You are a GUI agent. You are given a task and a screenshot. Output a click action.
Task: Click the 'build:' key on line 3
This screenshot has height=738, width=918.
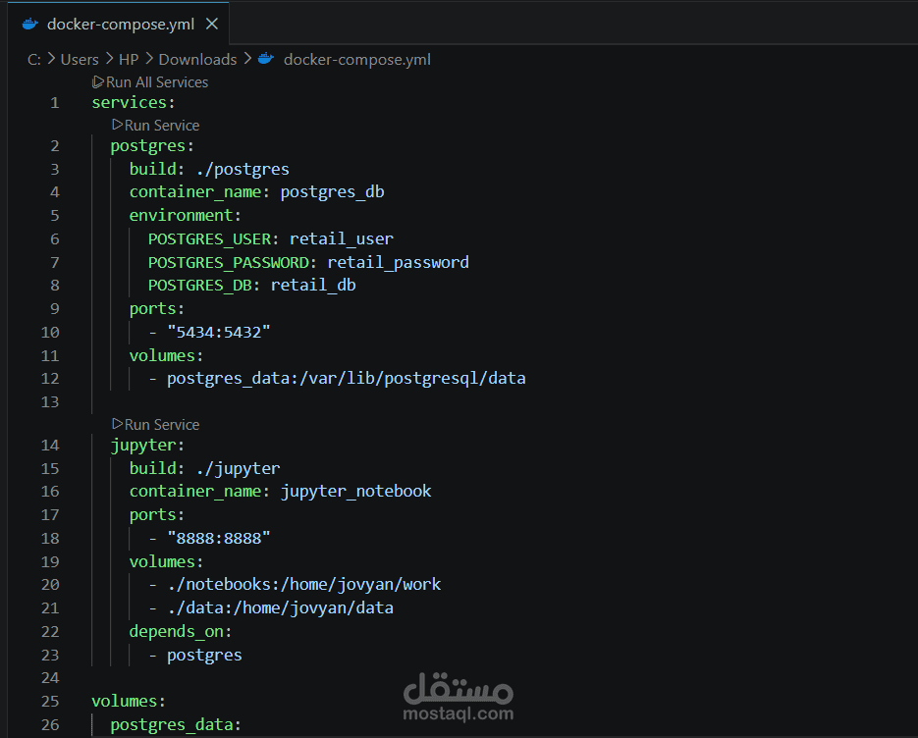click(157, 169)
